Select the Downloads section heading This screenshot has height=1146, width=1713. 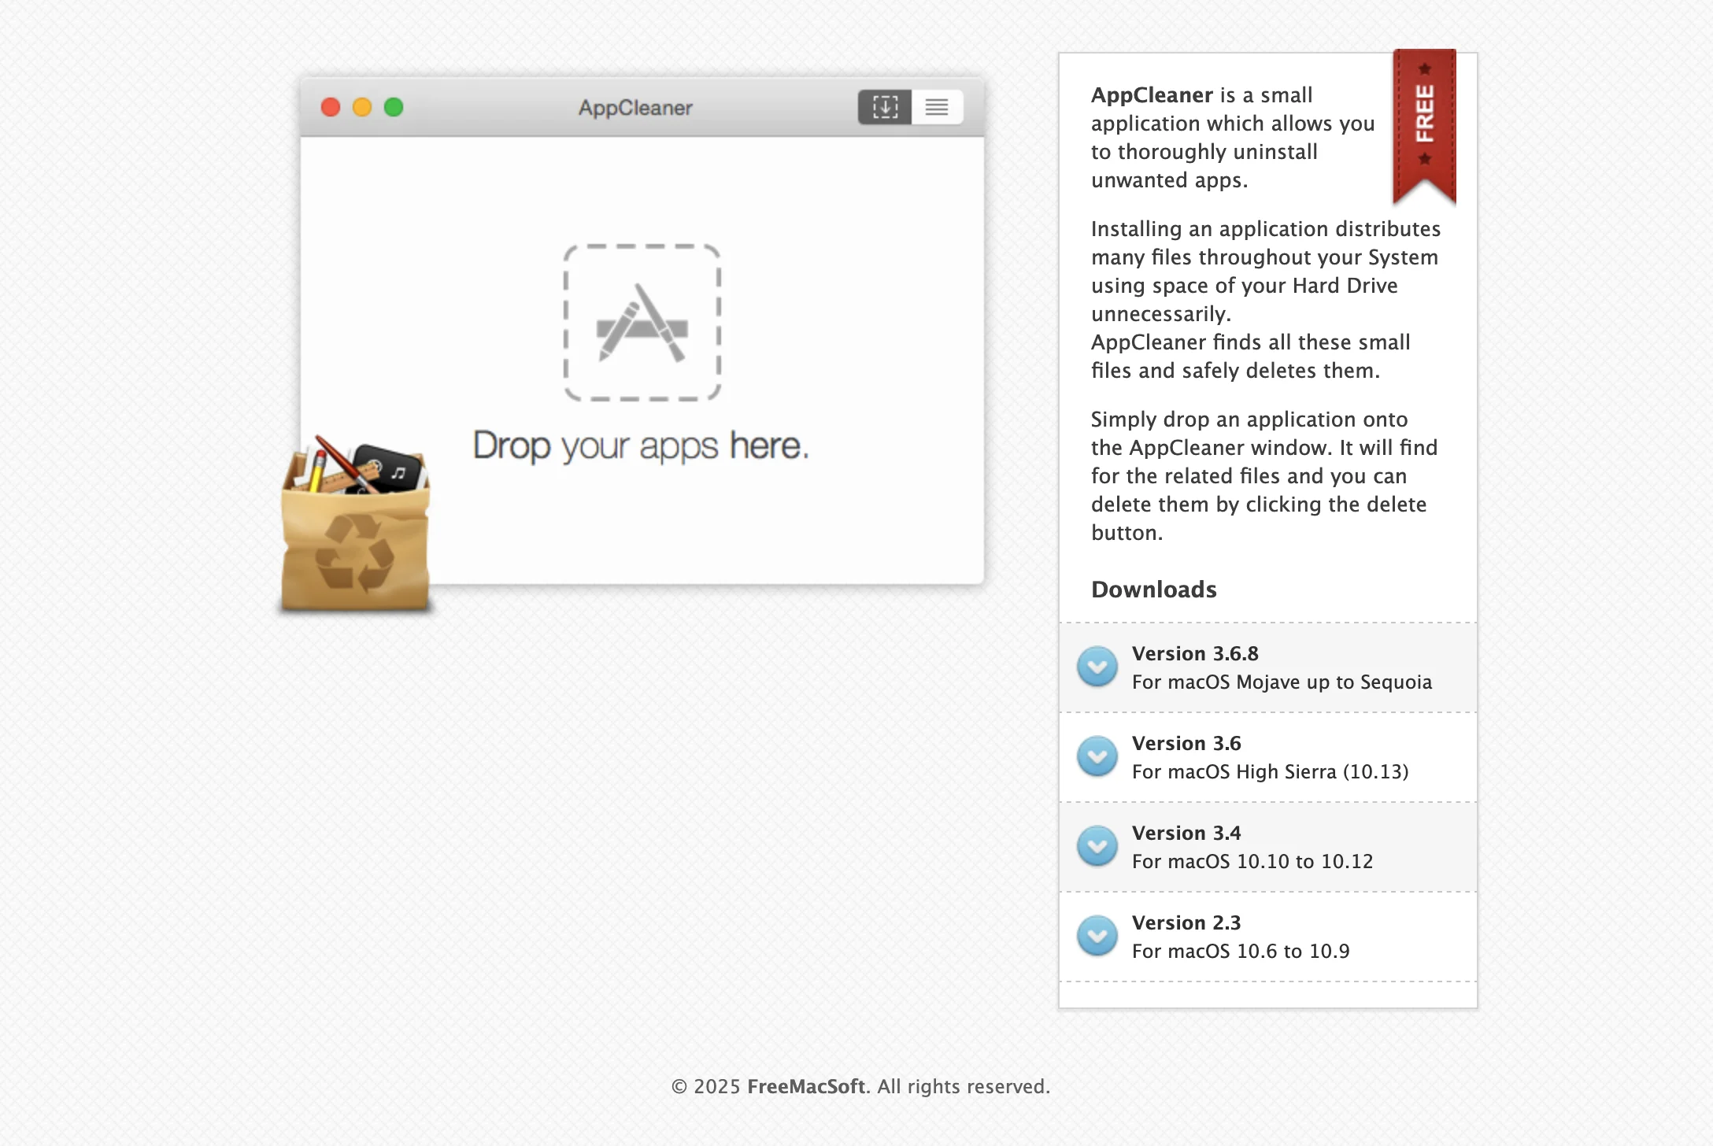click(1153, 589)
